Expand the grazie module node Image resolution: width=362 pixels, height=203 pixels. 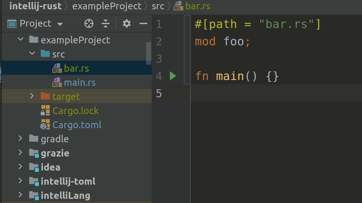[x=20, y=152]
